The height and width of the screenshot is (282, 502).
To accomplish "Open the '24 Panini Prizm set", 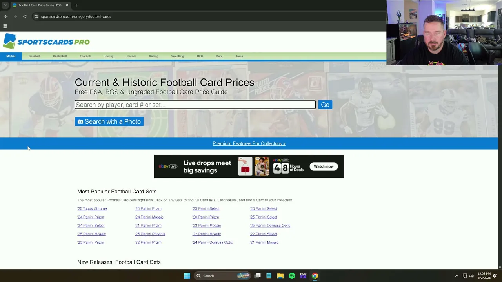I will pyautogui.click(x=91, y=217).
